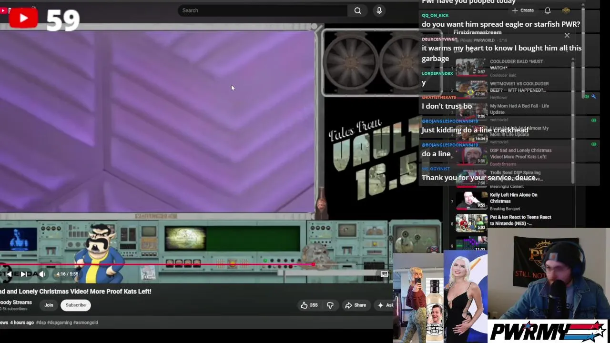Open the notifications bell
The height and width of the screenshot is (343, 610).
[548, 10]
